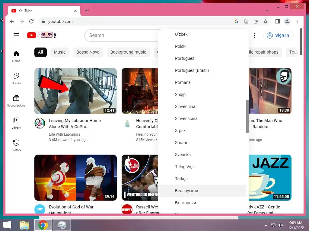The image size is (309, 231).
Task: Open File Explorer from taskbar
Action: (24, 225)
